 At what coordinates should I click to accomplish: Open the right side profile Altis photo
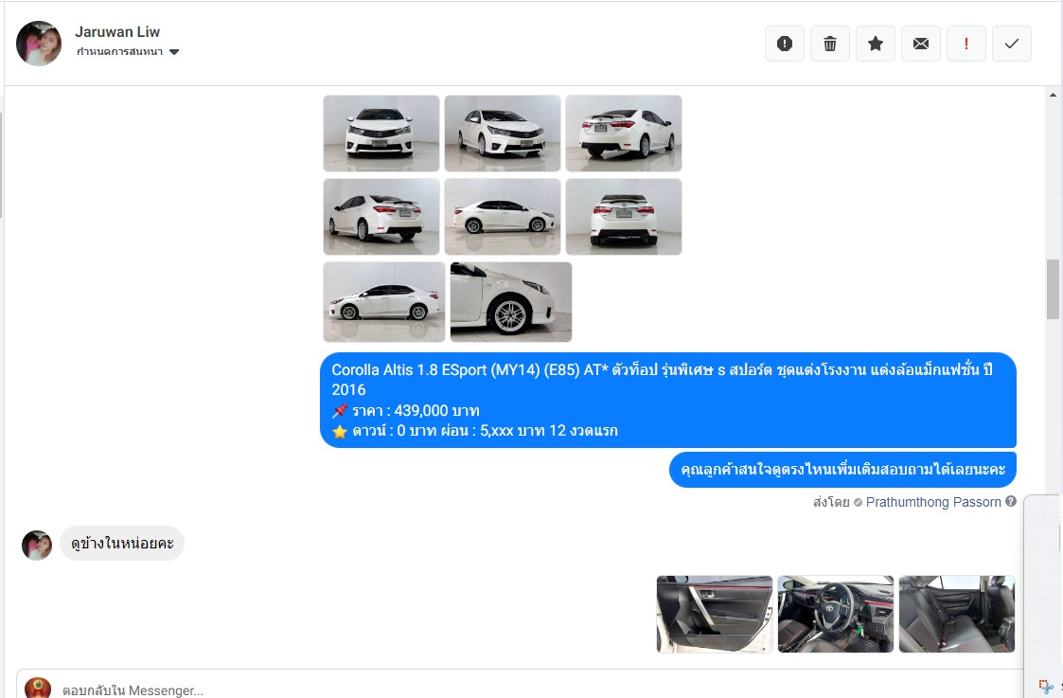point(503,216)
